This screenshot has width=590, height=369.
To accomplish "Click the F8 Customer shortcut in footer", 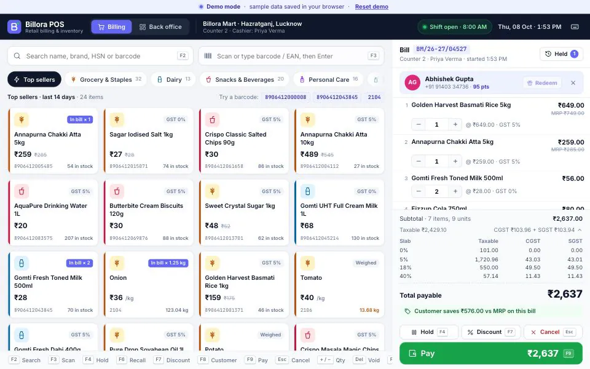I will (218, 360).
